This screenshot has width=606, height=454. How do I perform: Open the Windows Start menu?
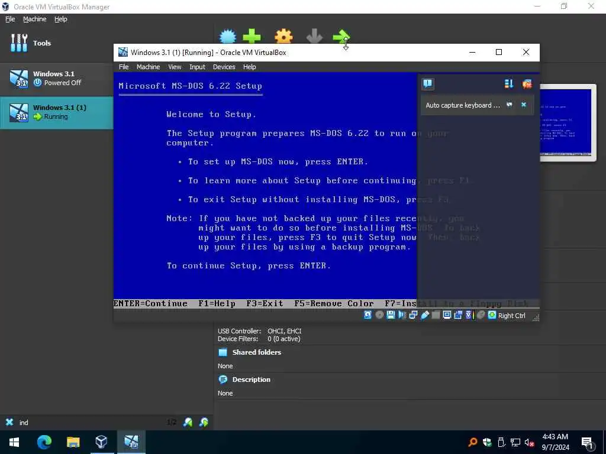pyautogui.click(x=14, y=442)
